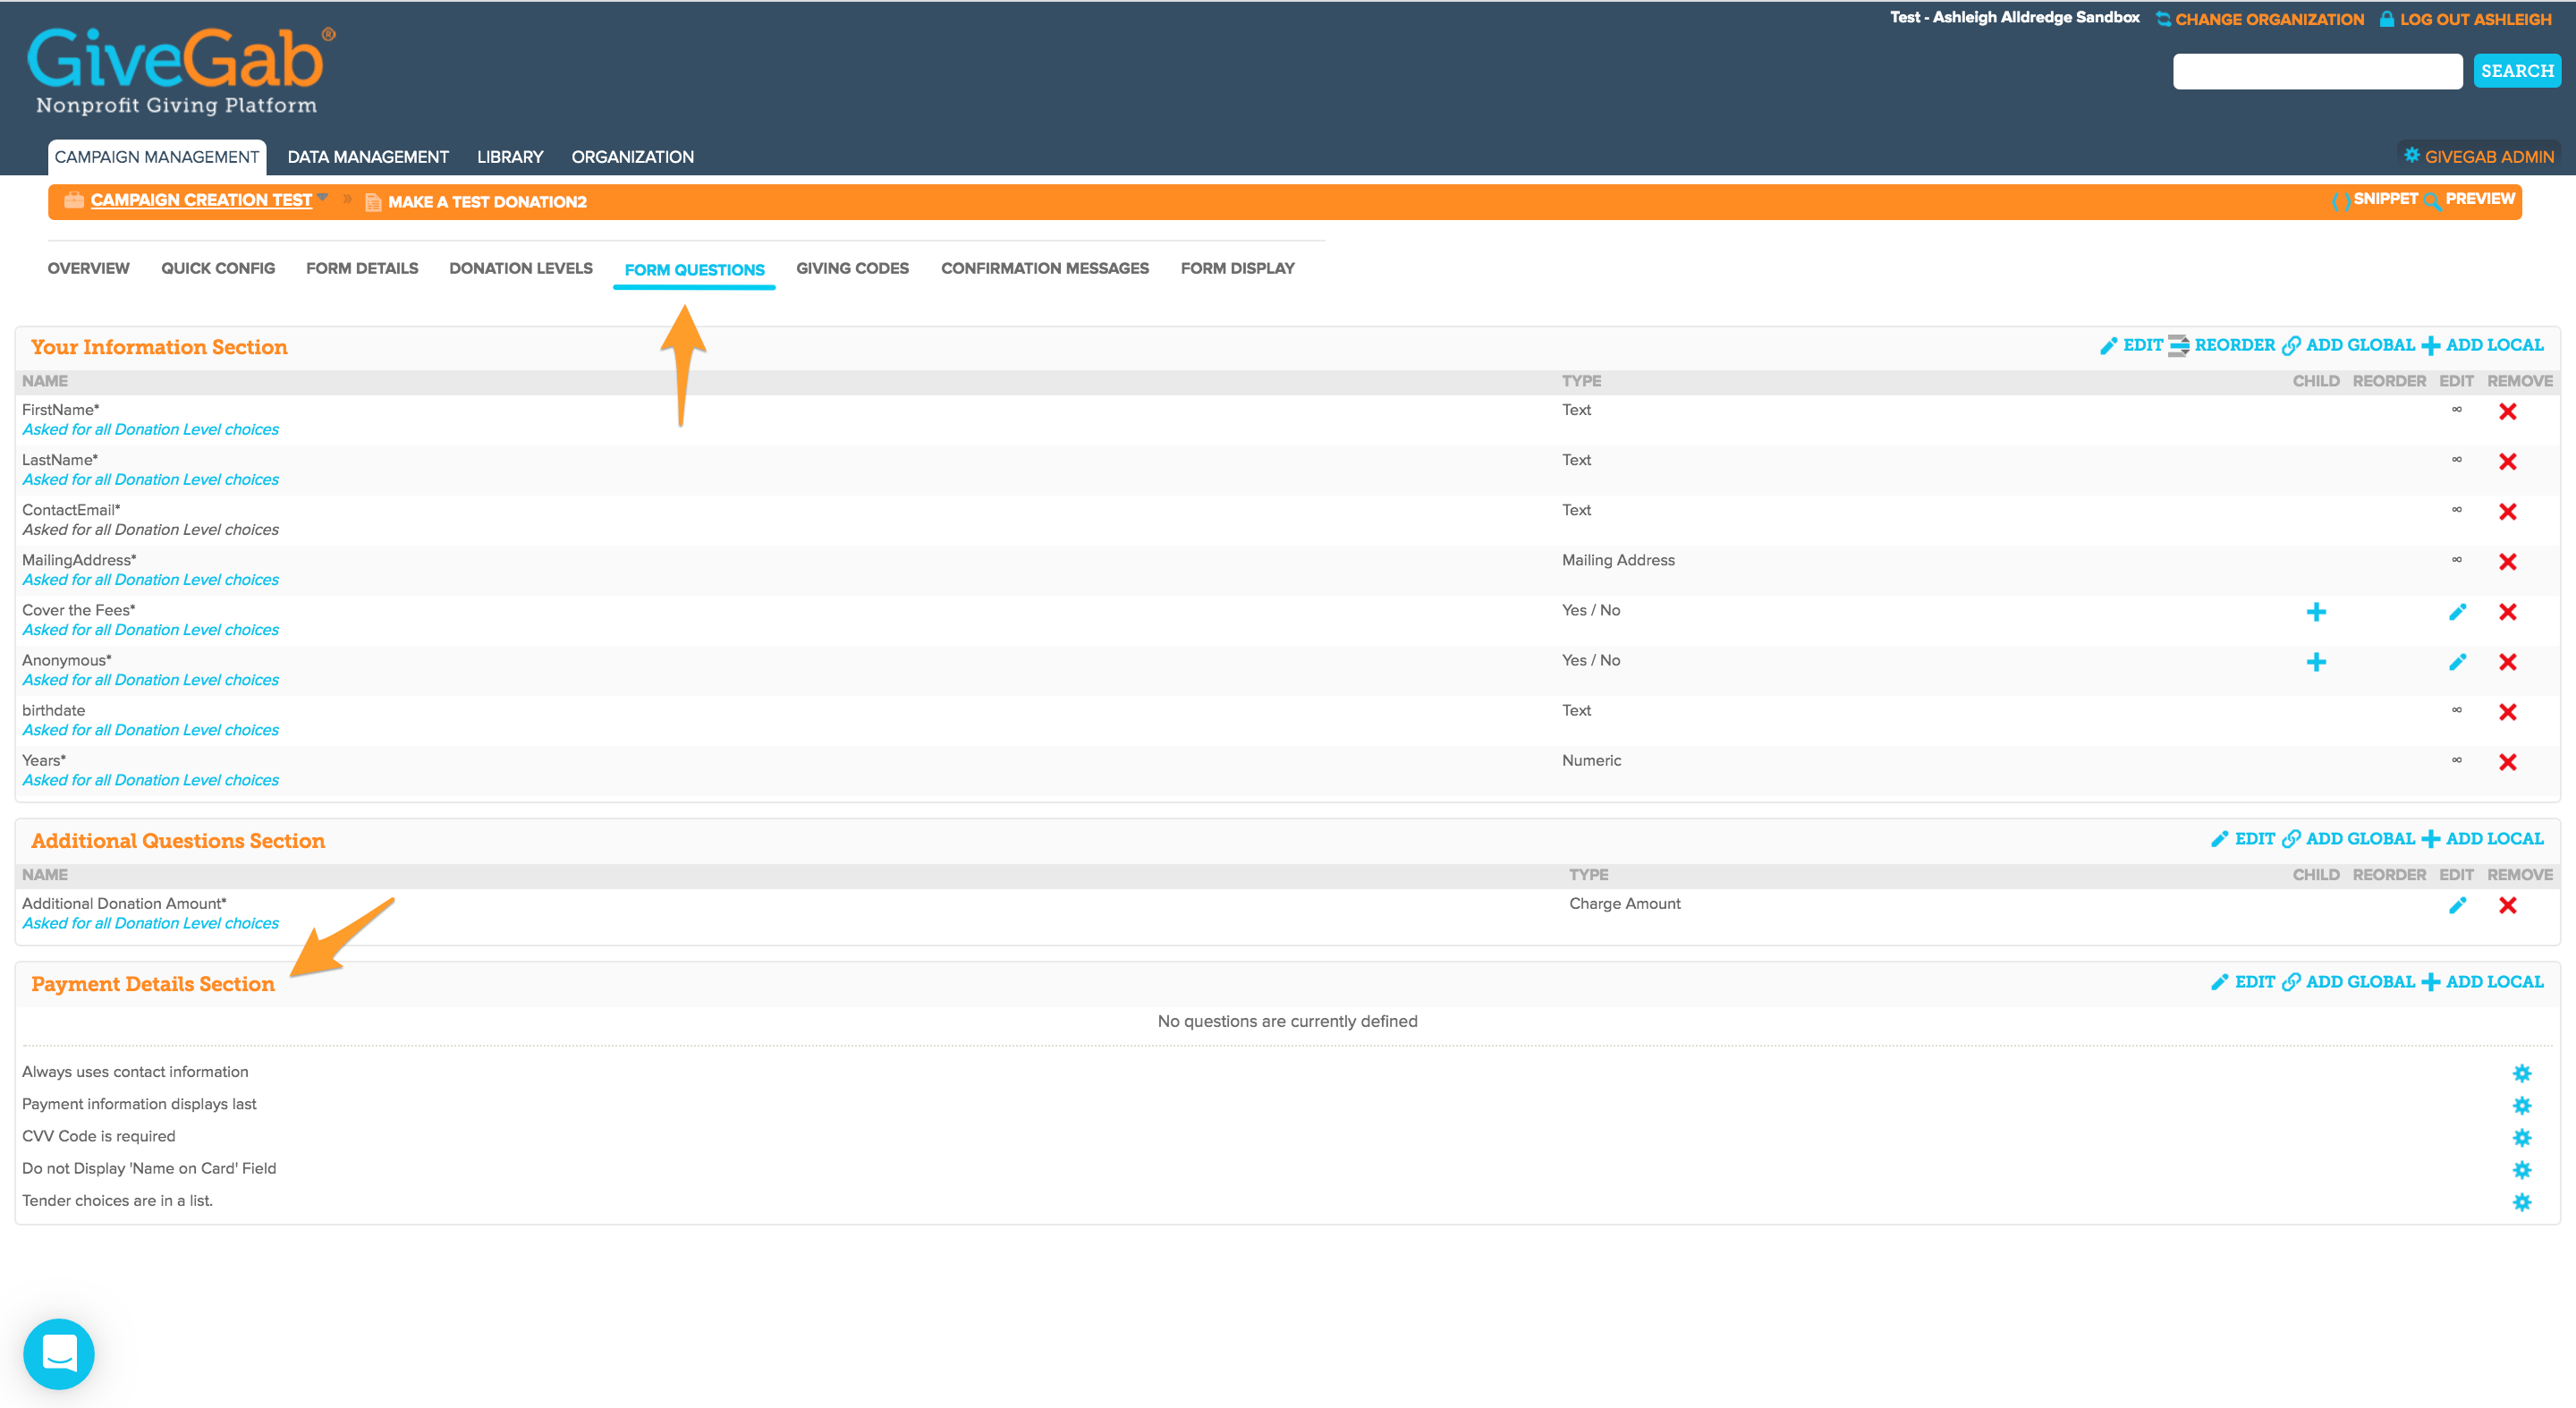Add global question to Your Information
The image size is (2576, 1408).
(x=2348, y=345)
